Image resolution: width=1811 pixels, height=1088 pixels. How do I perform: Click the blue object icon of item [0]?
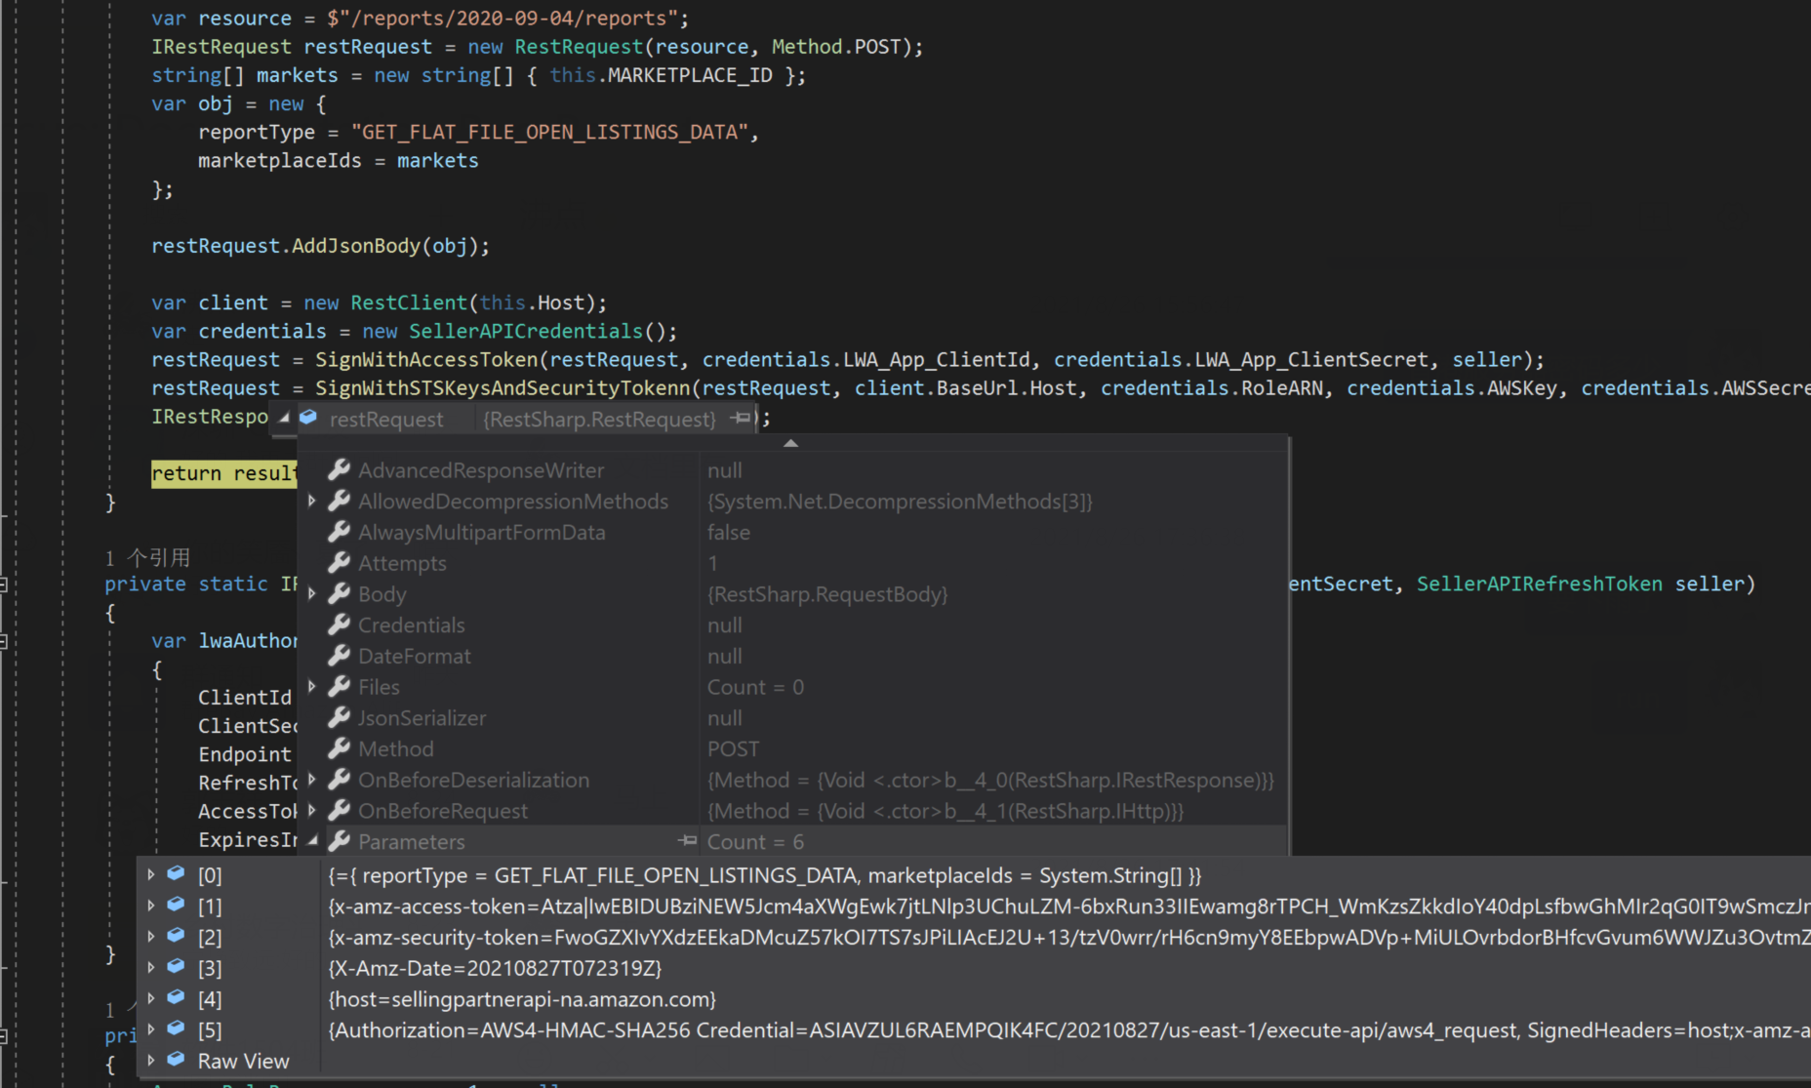point(177,874)
